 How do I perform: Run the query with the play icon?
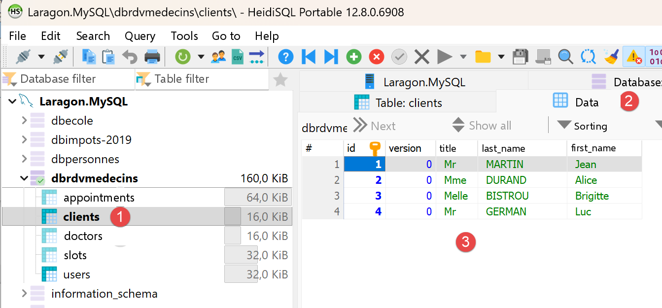coord(445,57)
